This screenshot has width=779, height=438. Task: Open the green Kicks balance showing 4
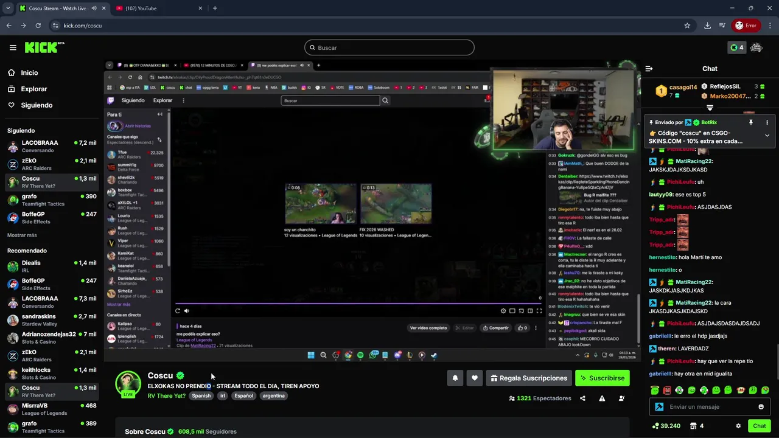pyautogui.click(x=737, y=47)
